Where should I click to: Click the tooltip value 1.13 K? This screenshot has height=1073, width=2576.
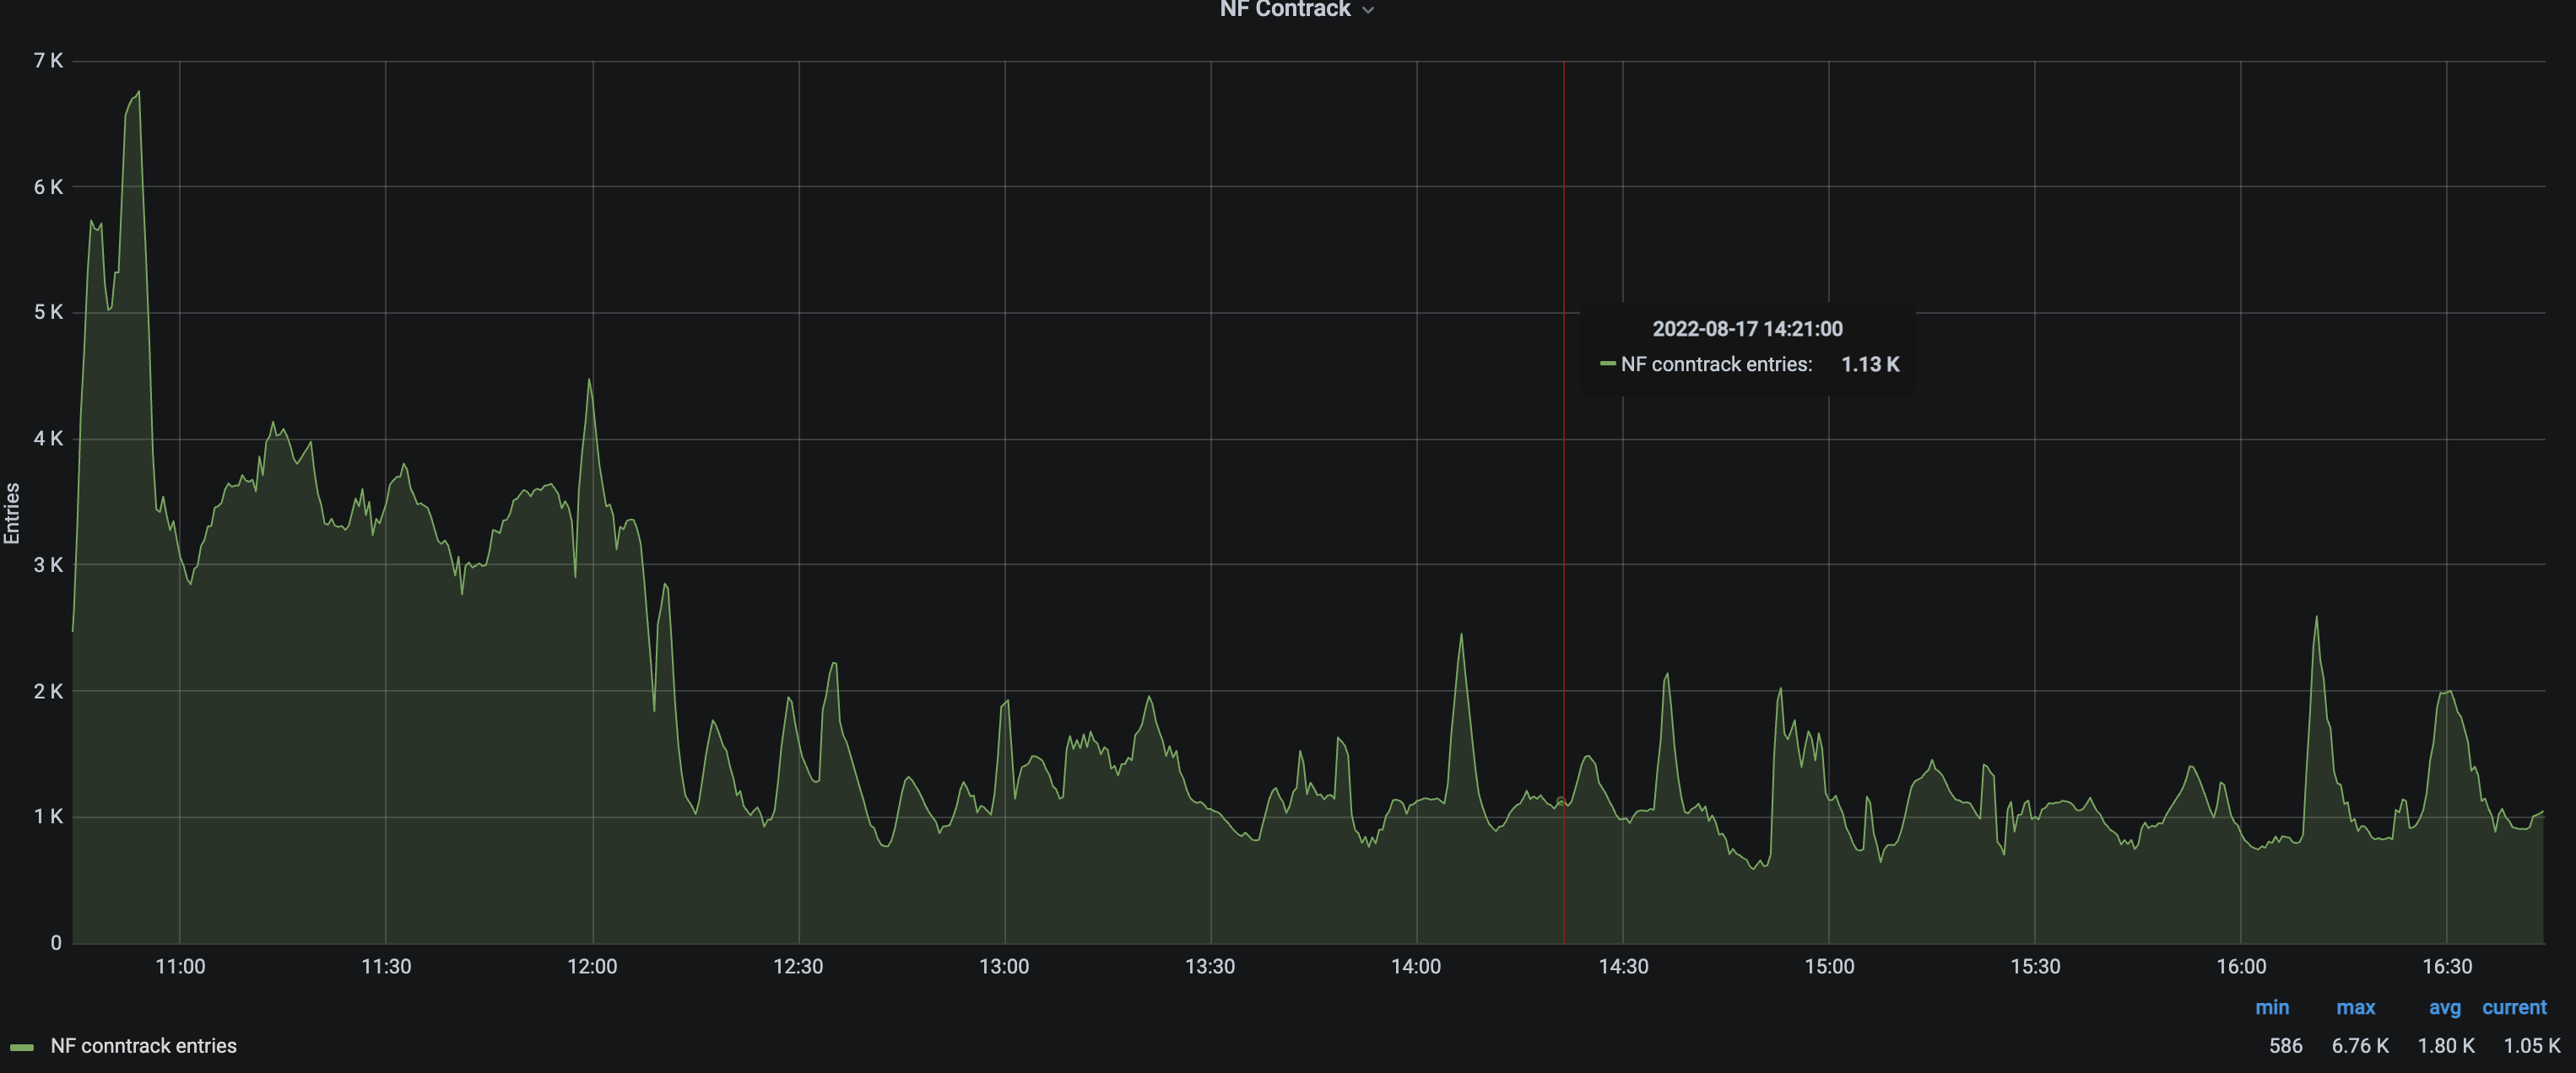1870,364
